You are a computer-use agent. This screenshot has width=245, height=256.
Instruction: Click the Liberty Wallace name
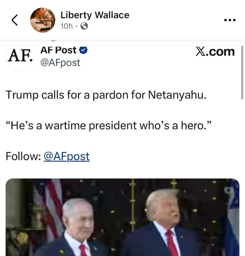(x=95, y=15)
